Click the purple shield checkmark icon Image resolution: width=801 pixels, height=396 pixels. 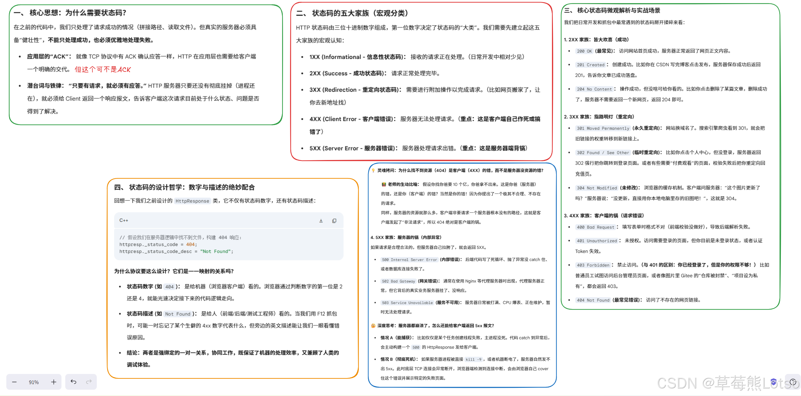pyautogui.click(x=773, y=382)
